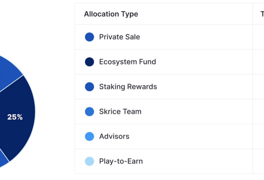Select the Advisors label
264x180 pixels.
point(114,136)
